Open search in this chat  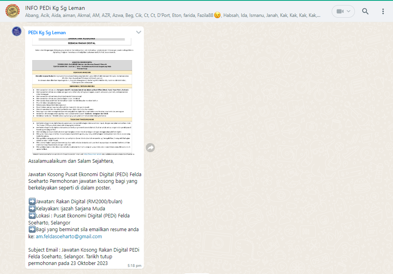pyautogui.click(x=365, y=11)
